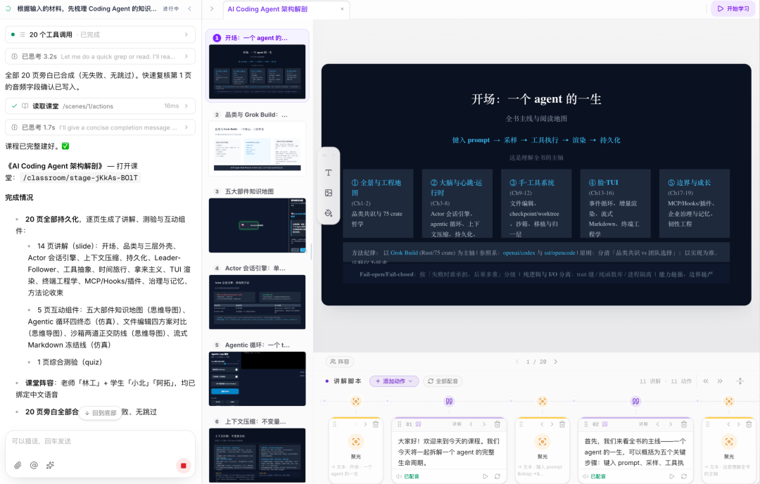Play audio for narration card 02
Viewport: 760px width, 484px height.
point(672,476)
